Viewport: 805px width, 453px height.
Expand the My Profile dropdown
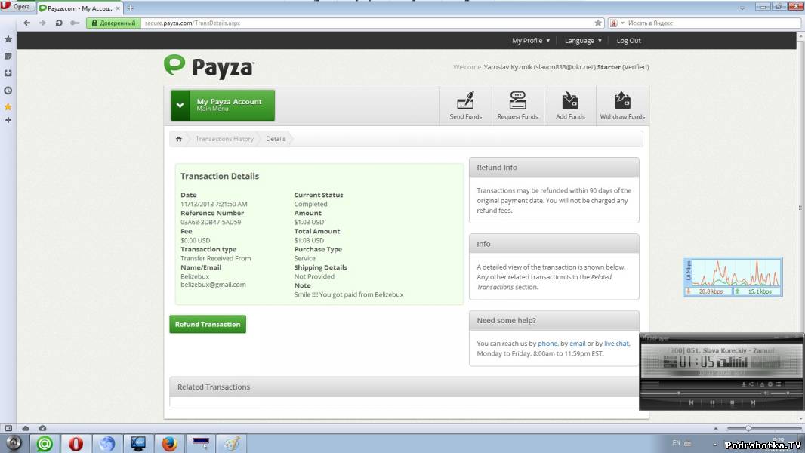coord(530,41)
